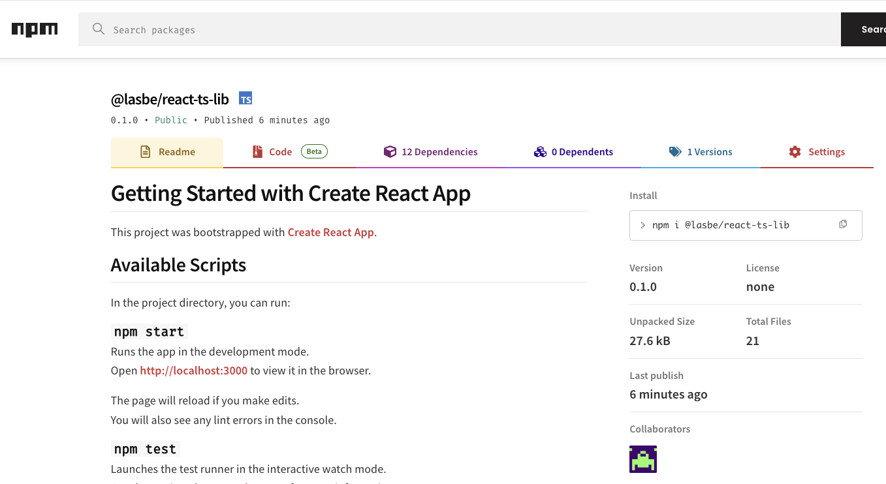Click the Unpacked Size value 27.6 kB
886x484 pixels.
[650, 341]
